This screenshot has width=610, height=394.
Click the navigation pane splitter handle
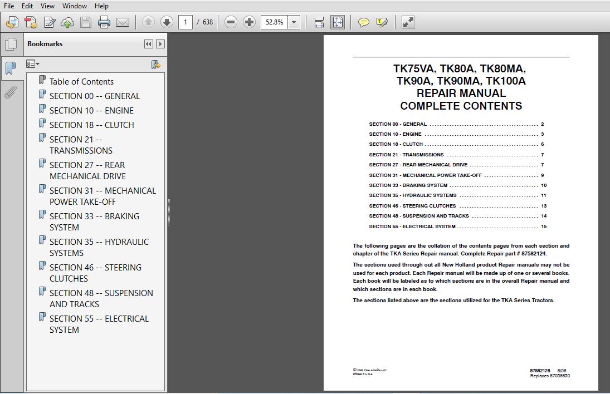[169, 213]
